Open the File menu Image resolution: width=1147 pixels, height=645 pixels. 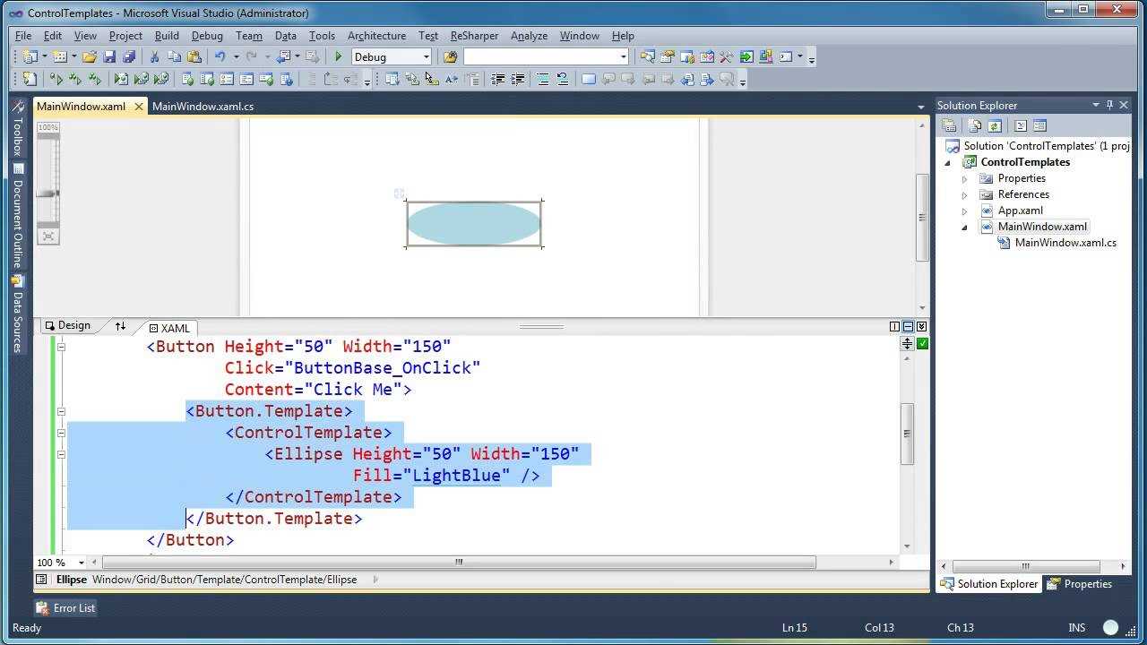(23, 36)
